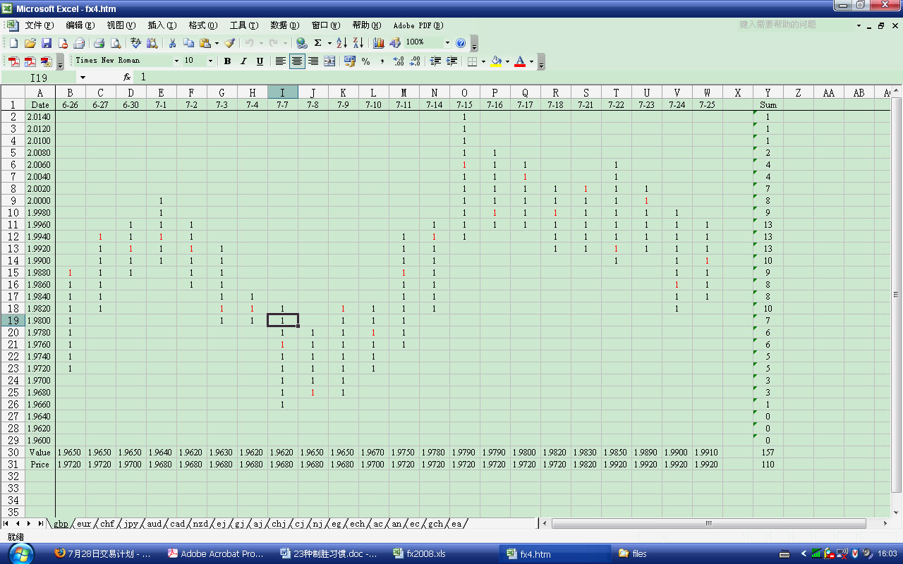Screen dimensions: 903x564
Task: Click the formula bar input field
Action: click(519, 77)
